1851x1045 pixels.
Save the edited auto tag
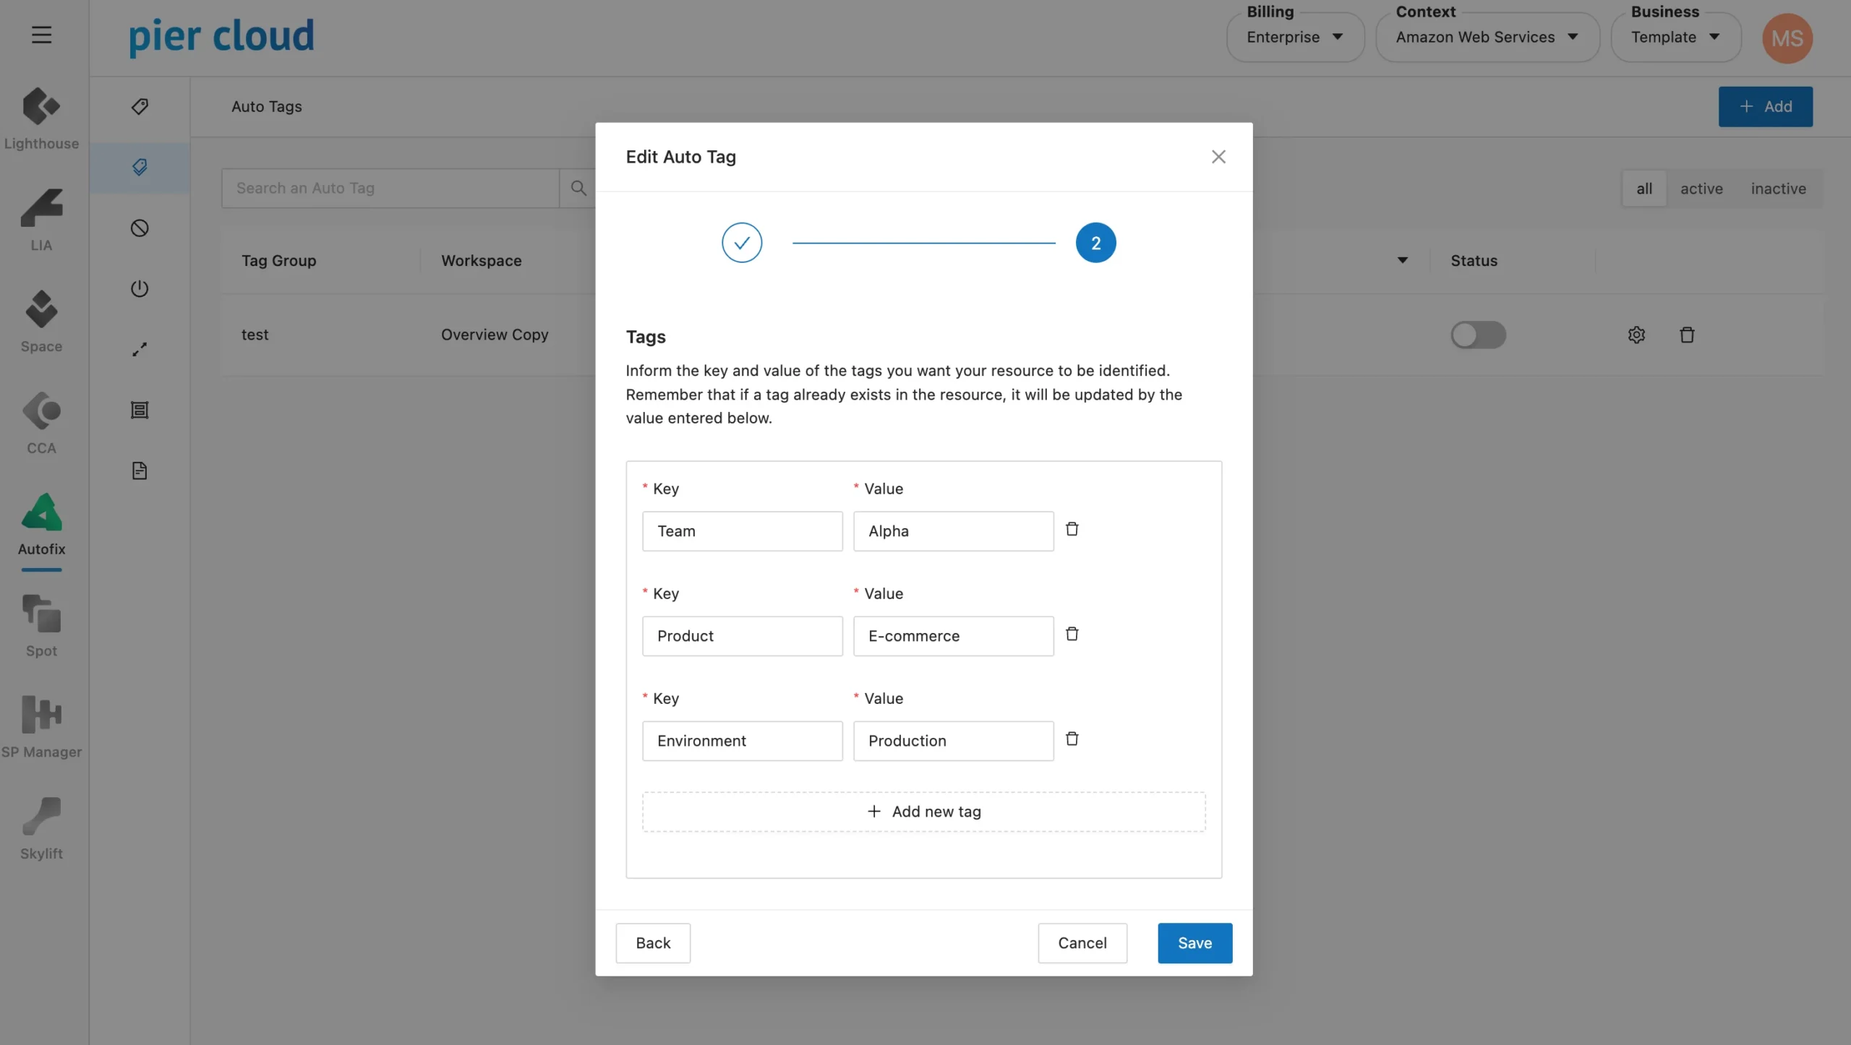point(1193,943)
